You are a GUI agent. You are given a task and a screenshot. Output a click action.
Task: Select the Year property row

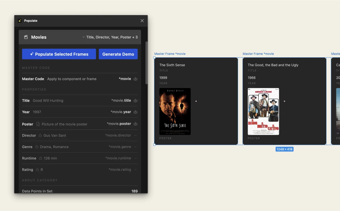click(80, 112)
